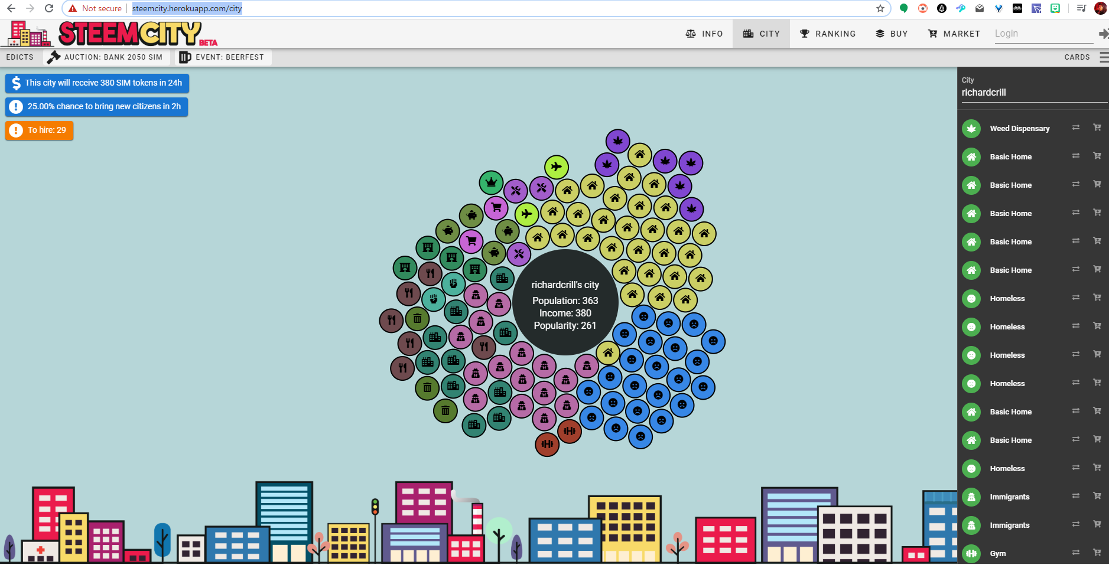Click the mail checker envelope extension
1109x565 pixels.
pyautogui.click(x=980, y=8)
